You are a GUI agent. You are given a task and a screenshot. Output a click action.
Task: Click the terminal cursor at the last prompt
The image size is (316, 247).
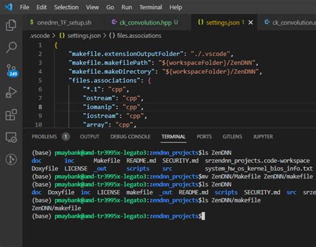[203, 216]
